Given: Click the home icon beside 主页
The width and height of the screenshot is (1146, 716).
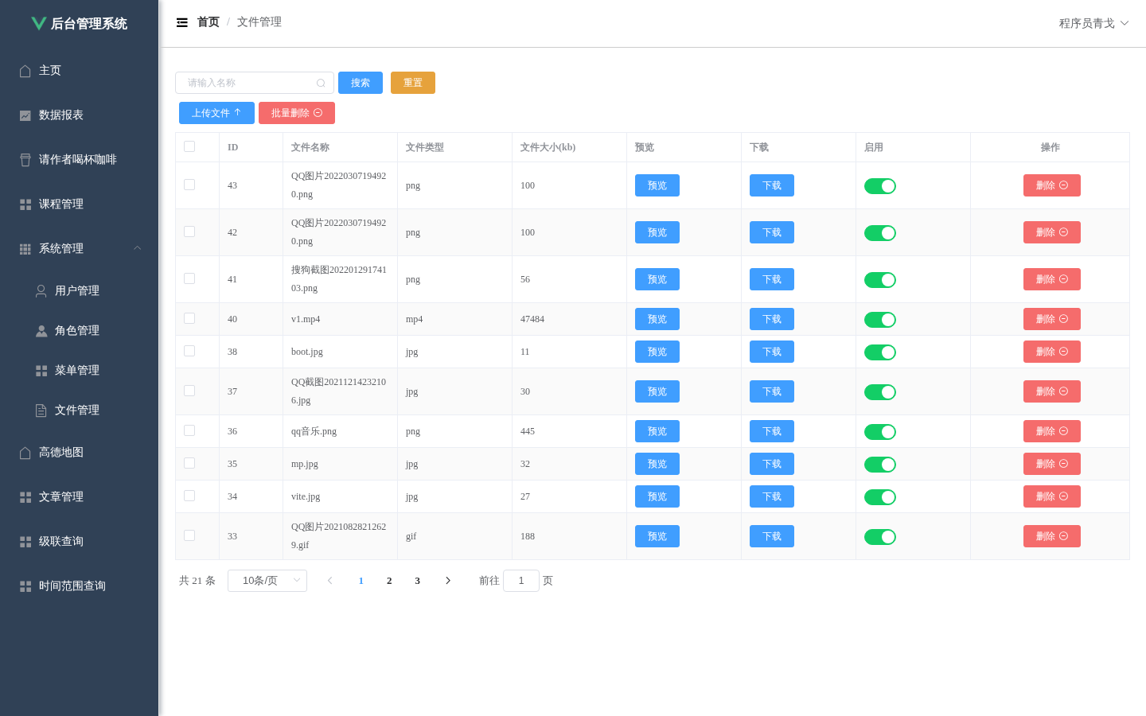Looking at the screenshot, I should coord(25,71).
